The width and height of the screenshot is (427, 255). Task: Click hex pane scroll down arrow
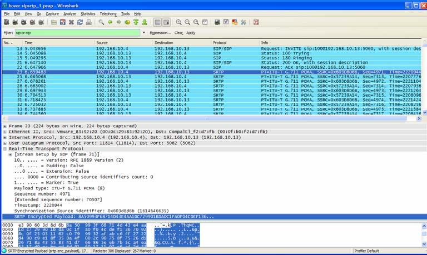tap(424, 244)
